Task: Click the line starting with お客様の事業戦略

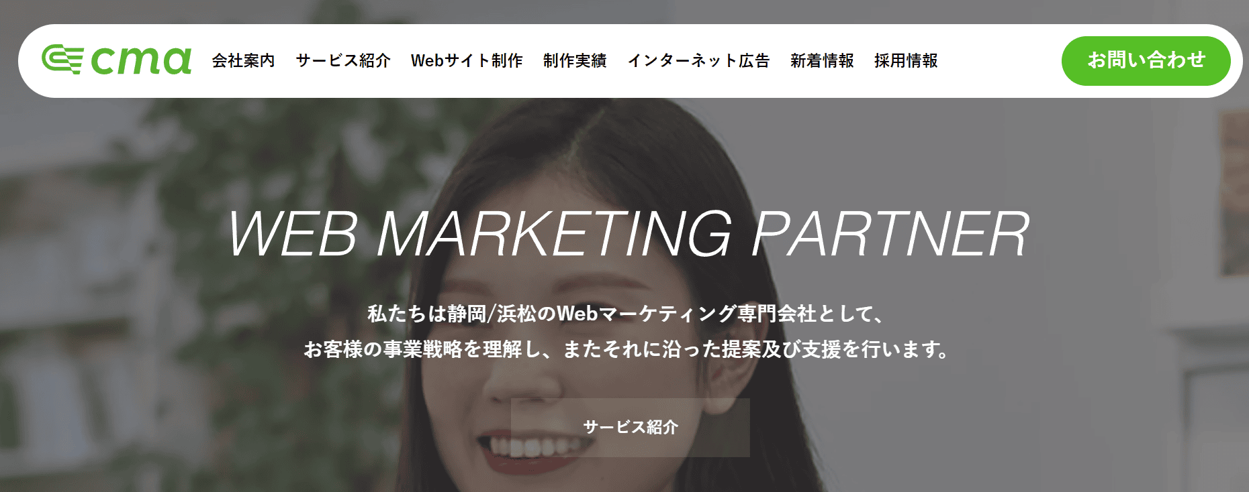Action: 626,349
